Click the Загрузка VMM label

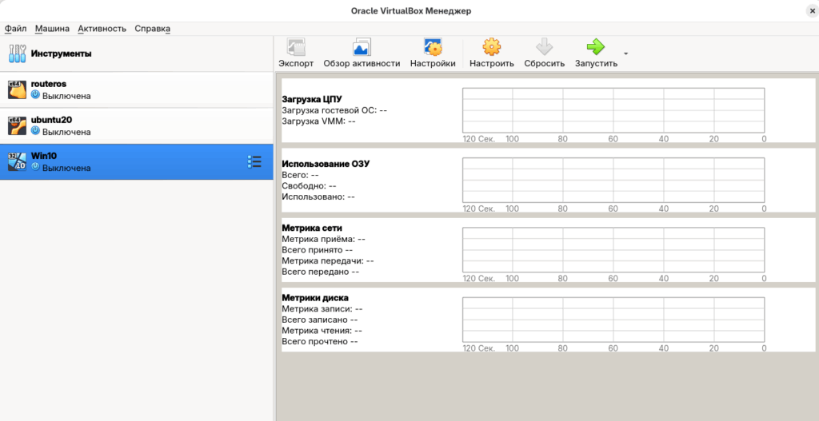click(318, 121)
